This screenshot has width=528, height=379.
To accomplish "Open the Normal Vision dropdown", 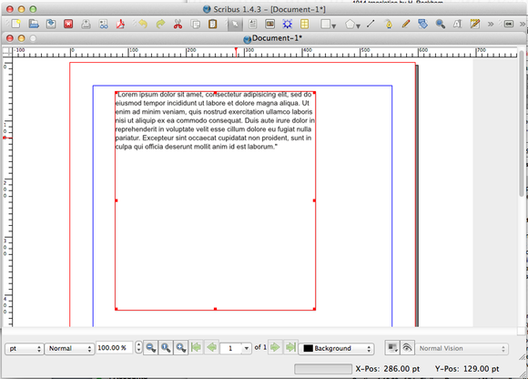I will (x=462, y=348).
